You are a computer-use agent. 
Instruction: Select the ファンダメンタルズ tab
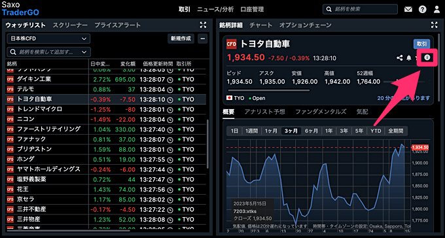[321, 112]
